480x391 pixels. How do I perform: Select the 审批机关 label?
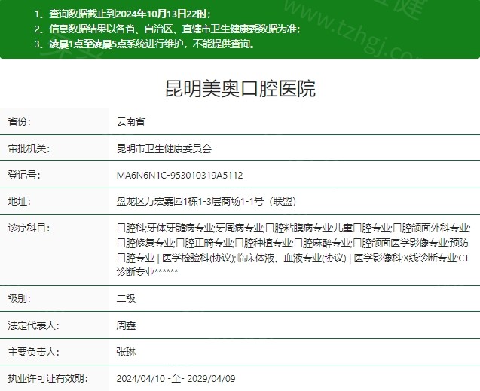click(29, 148)
